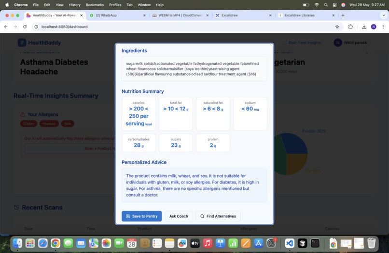Click the Real-Time Insights header link
389x253 pixels.
(302, 42)
